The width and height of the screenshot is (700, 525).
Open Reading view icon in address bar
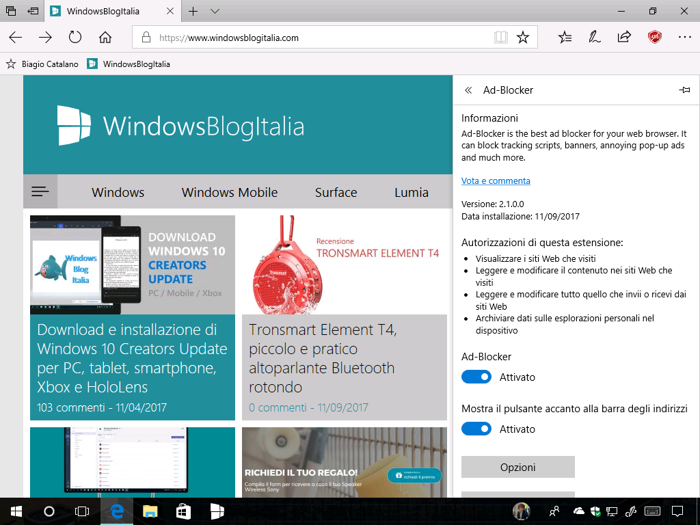click(x=501, y=38)
